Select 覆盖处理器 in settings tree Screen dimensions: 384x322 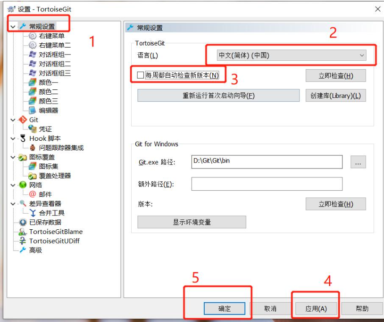(55, 176)
